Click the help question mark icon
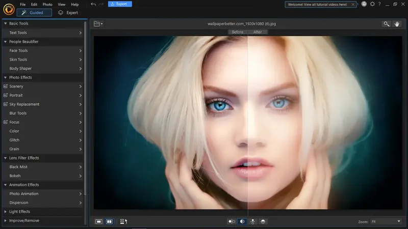This screenshot has width=408, height=229. [x=379, y=4]
